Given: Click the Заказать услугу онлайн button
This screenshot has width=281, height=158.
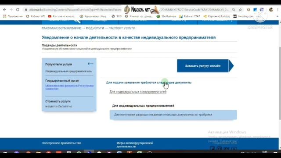Looking at the screenshot, I should pos(205,66).
